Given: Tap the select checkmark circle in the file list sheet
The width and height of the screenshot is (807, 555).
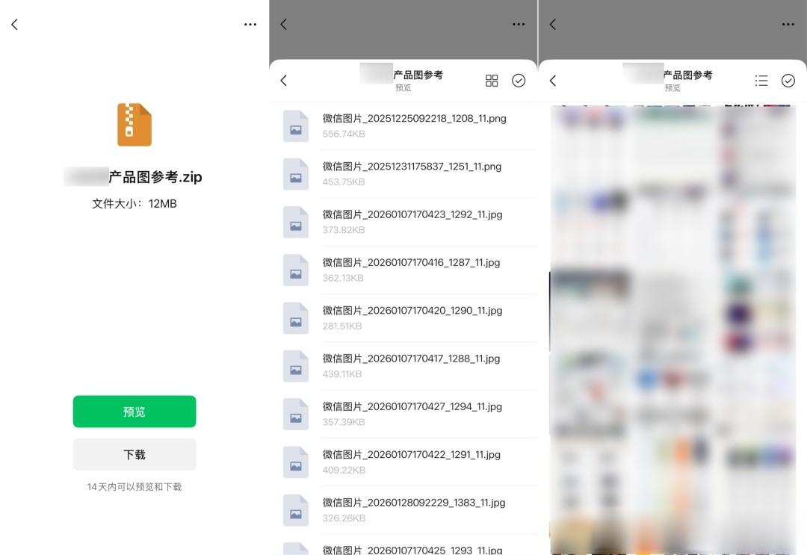Looking at the screenshot, I should coord(519,80).
